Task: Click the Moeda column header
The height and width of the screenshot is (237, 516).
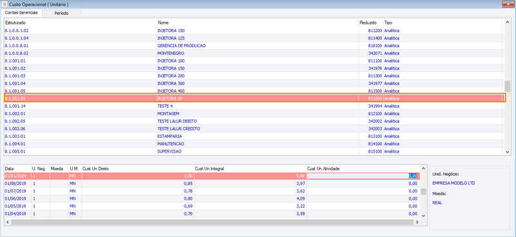Action: tap(59, 169)
